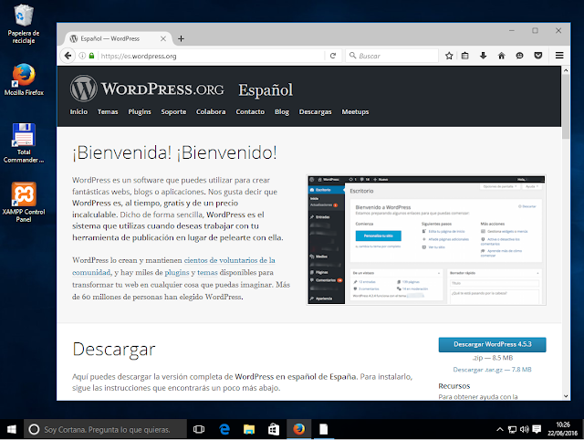This screenshot has height=440, width=584.
Task: Select the Español — WordPress tab
Action: pyautogui.click(x=118, y=38)
